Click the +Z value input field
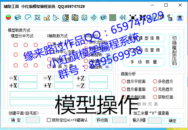188x130 pixels. 98,79
